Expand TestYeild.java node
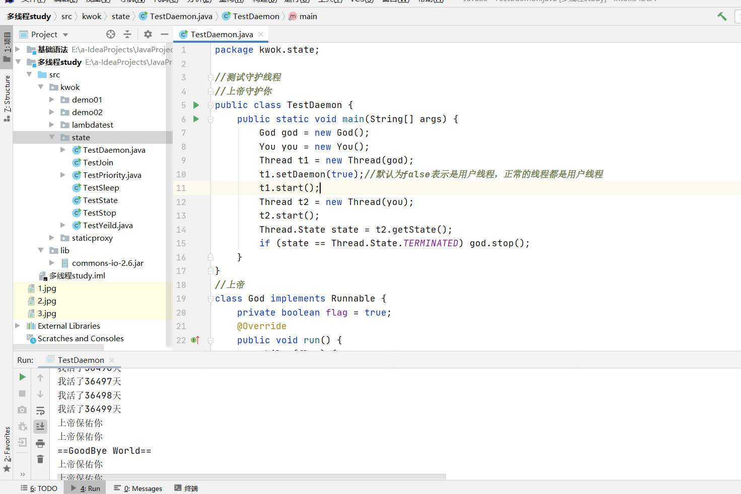This screenshot has width=741, height=494. click(63, 225)
